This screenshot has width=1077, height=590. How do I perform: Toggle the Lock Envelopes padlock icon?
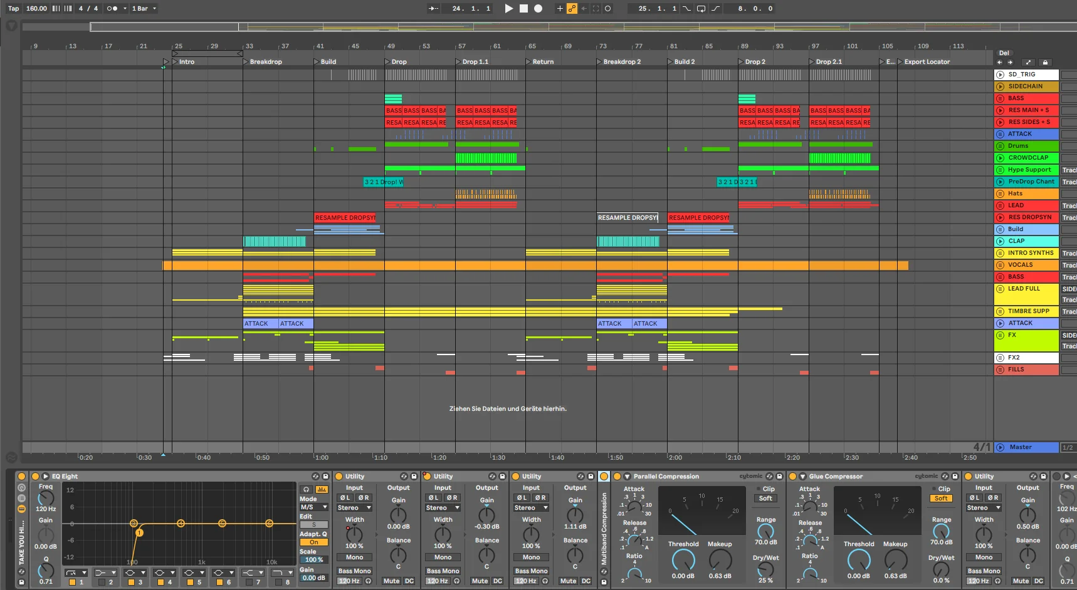1044,62
